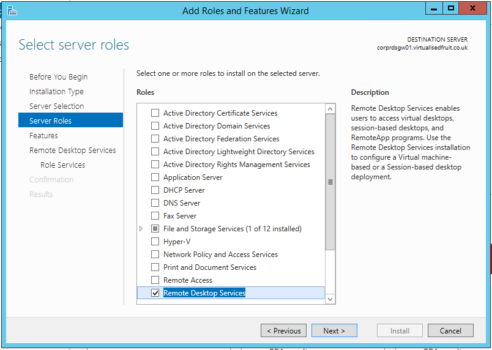
Task: Click the wizard icon in title bar
Action: (12, 10)
